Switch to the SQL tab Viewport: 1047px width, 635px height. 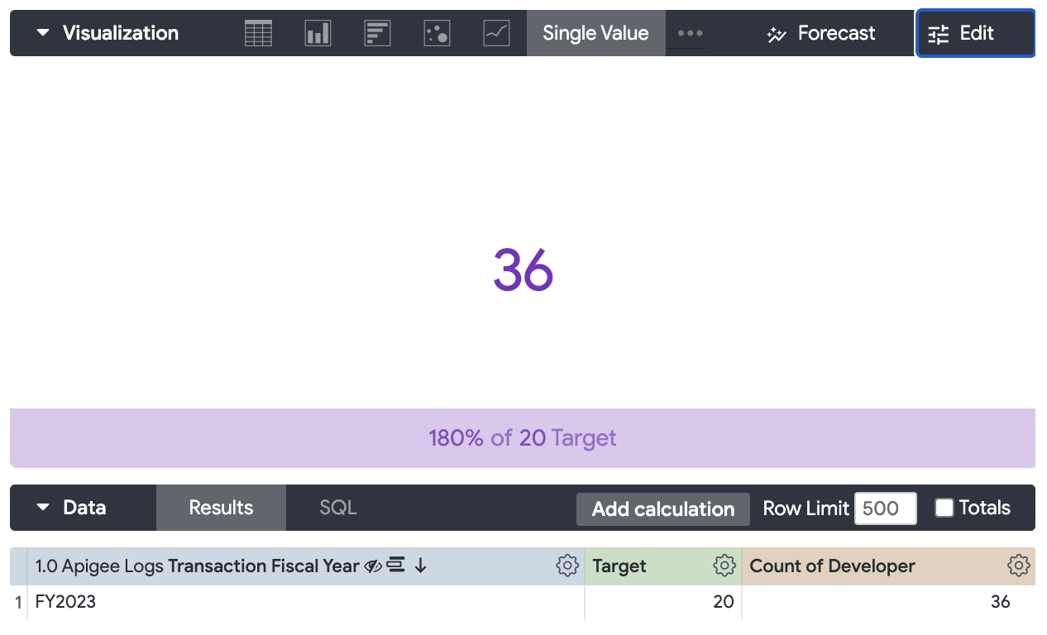337,507
